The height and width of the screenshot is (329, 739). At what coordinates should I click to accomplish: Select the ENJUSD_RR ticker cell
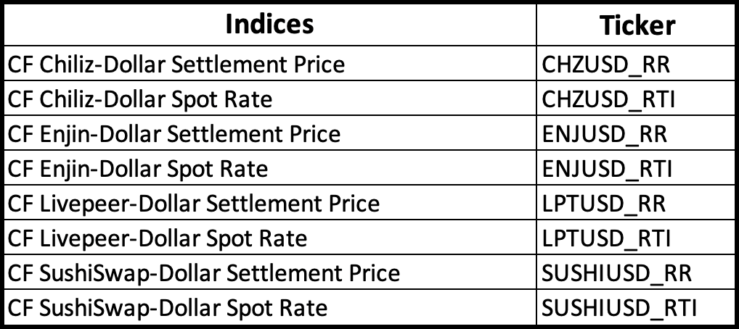coord(636,133)
